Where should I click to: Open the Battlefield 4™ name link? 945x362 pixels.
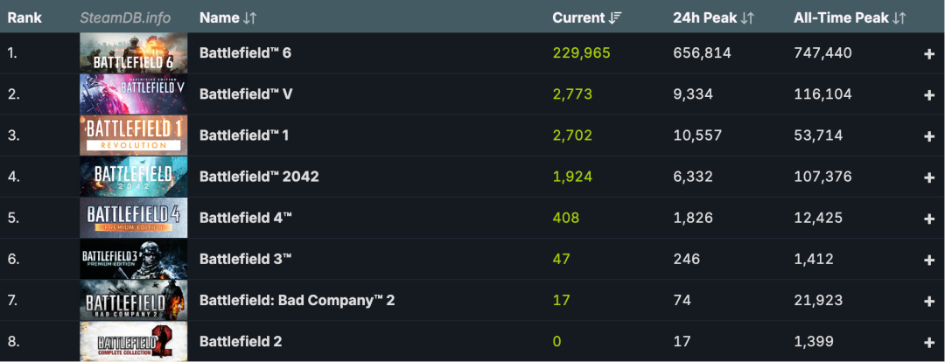246,218
